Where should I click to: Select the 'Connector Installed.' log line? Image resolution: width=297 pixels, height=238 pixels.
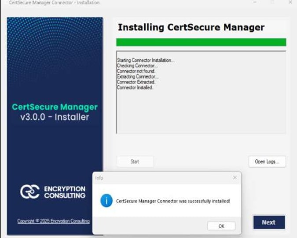pyautogui.click(x=135, y=87)
